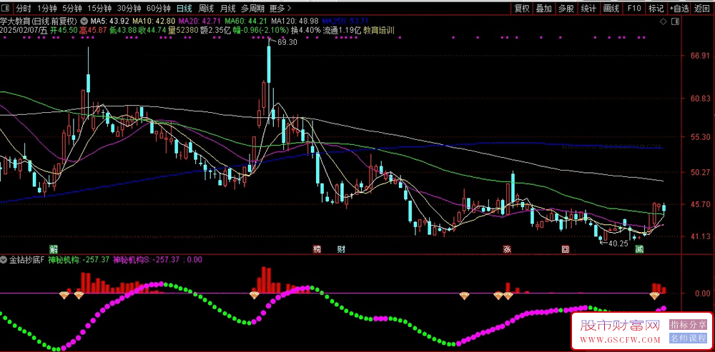Open the 统计 statistics tool
Image resolution: width=715 pixels, height=352 pixels.
pyautogui.click(x=588, y=8)
